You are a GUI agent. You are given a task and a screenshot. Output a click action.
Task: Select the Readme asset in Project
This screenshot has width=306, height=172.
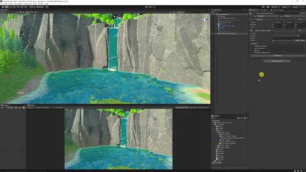click(x=220, y=159)
